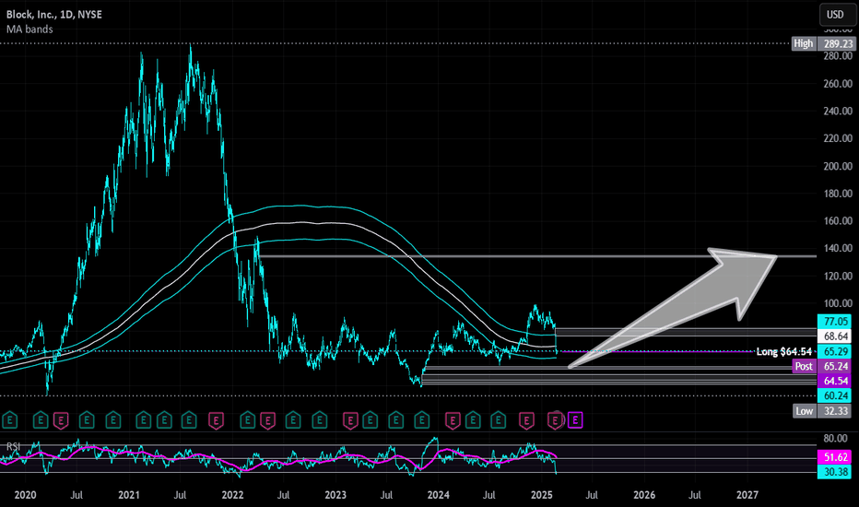Click the 2023 time axis label
The image size is (859, 507).
click(x=335, y=495)
